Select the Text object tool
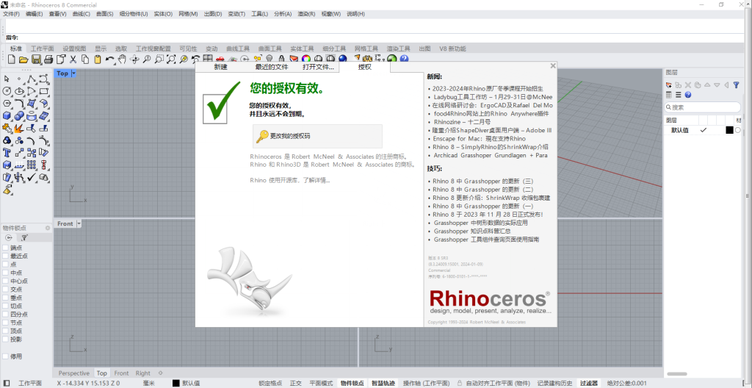Image resolution: width=752 pixels, height=388 pixels. (x=7, y=153)
